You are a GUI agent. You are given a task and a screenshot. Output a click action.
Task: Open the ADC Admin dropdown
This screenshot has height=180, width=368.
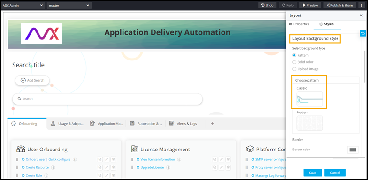(23, 5)
